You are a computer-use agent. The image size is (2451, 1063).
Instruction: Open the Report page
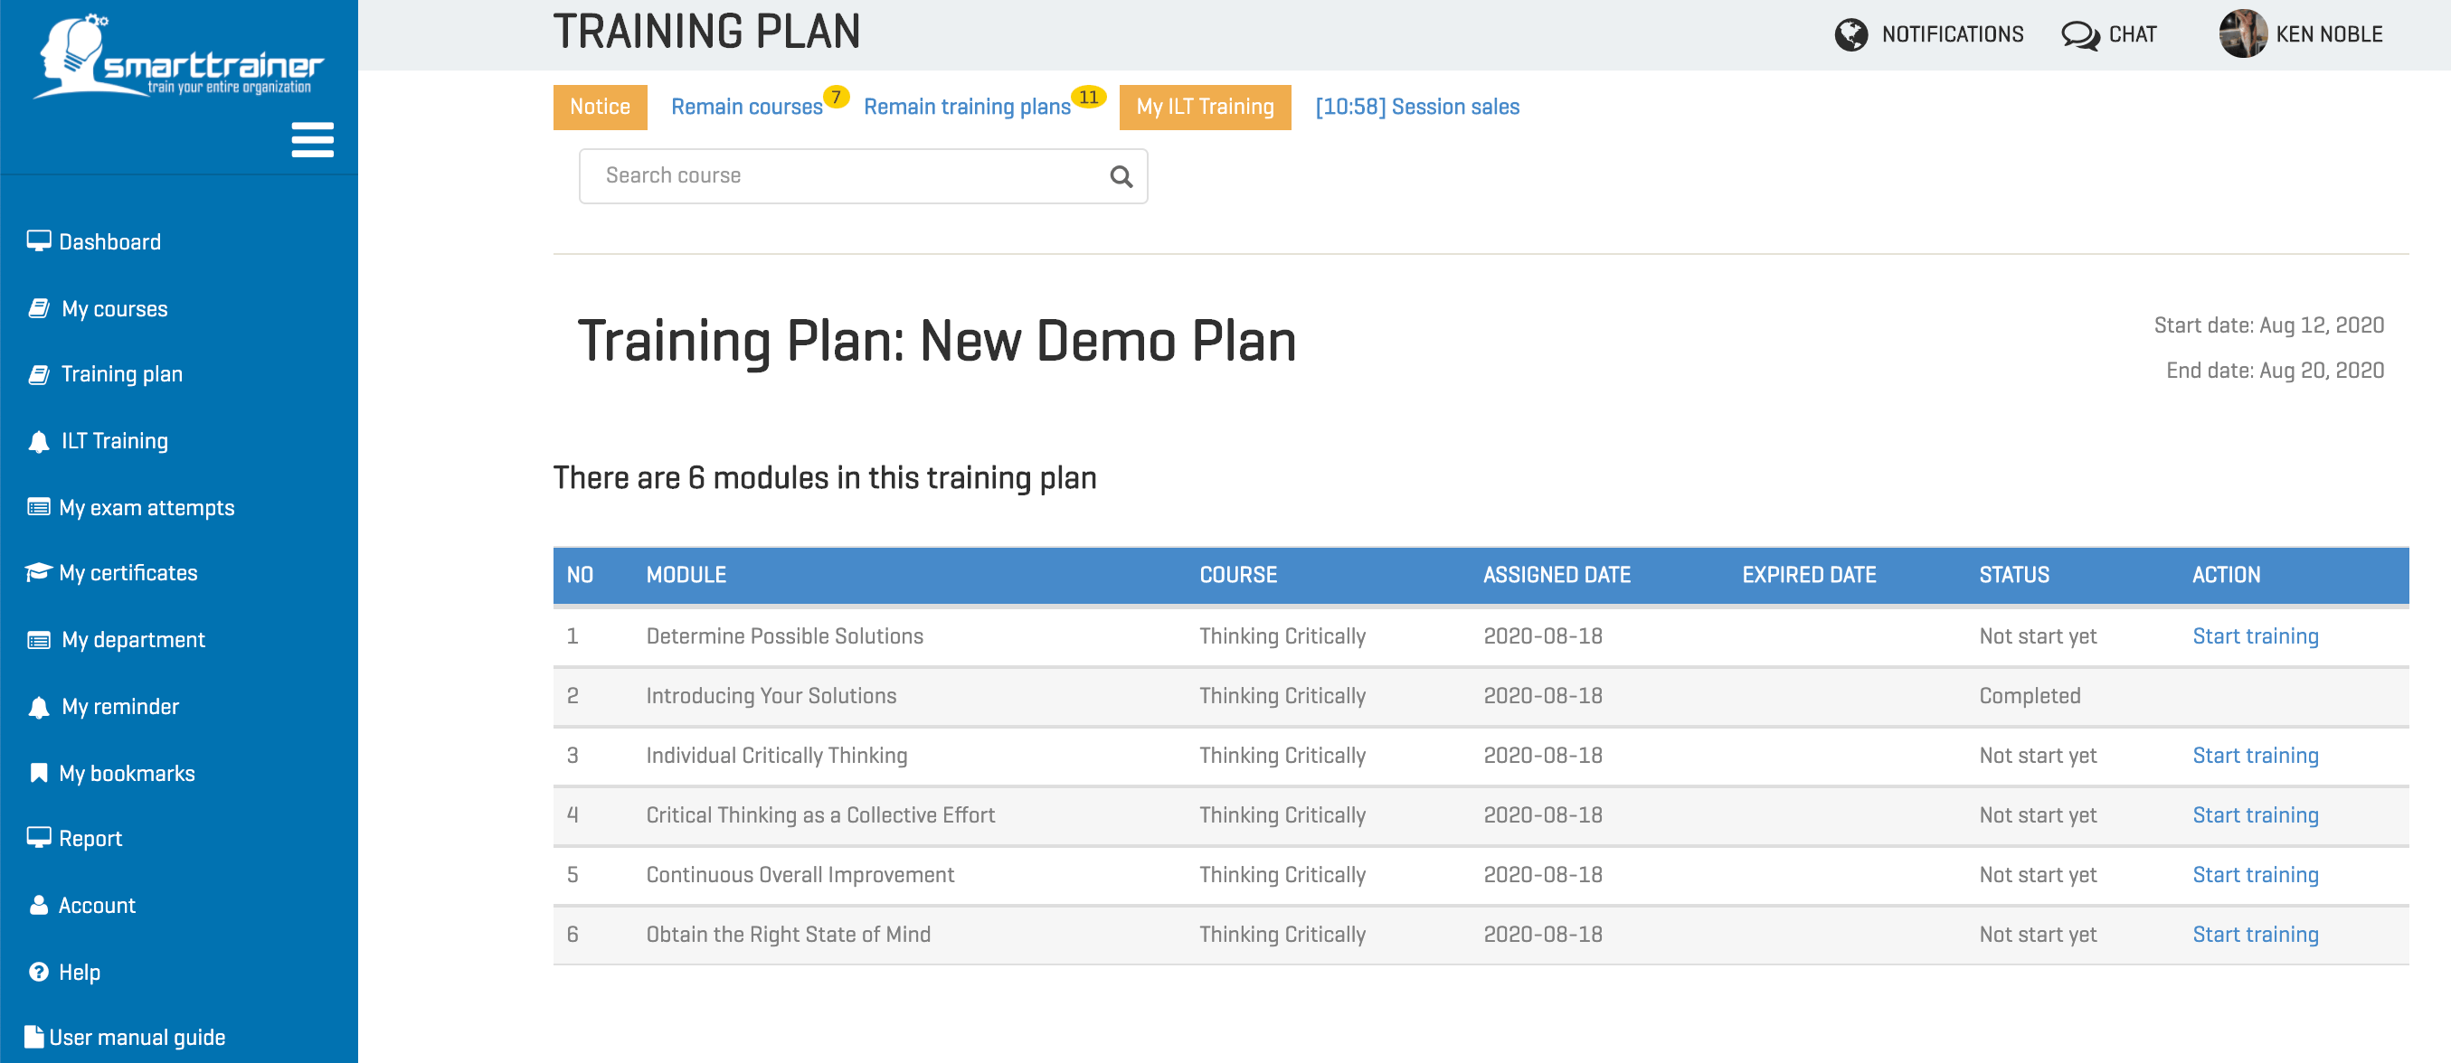pyautogui.click(x=90, y=839)
